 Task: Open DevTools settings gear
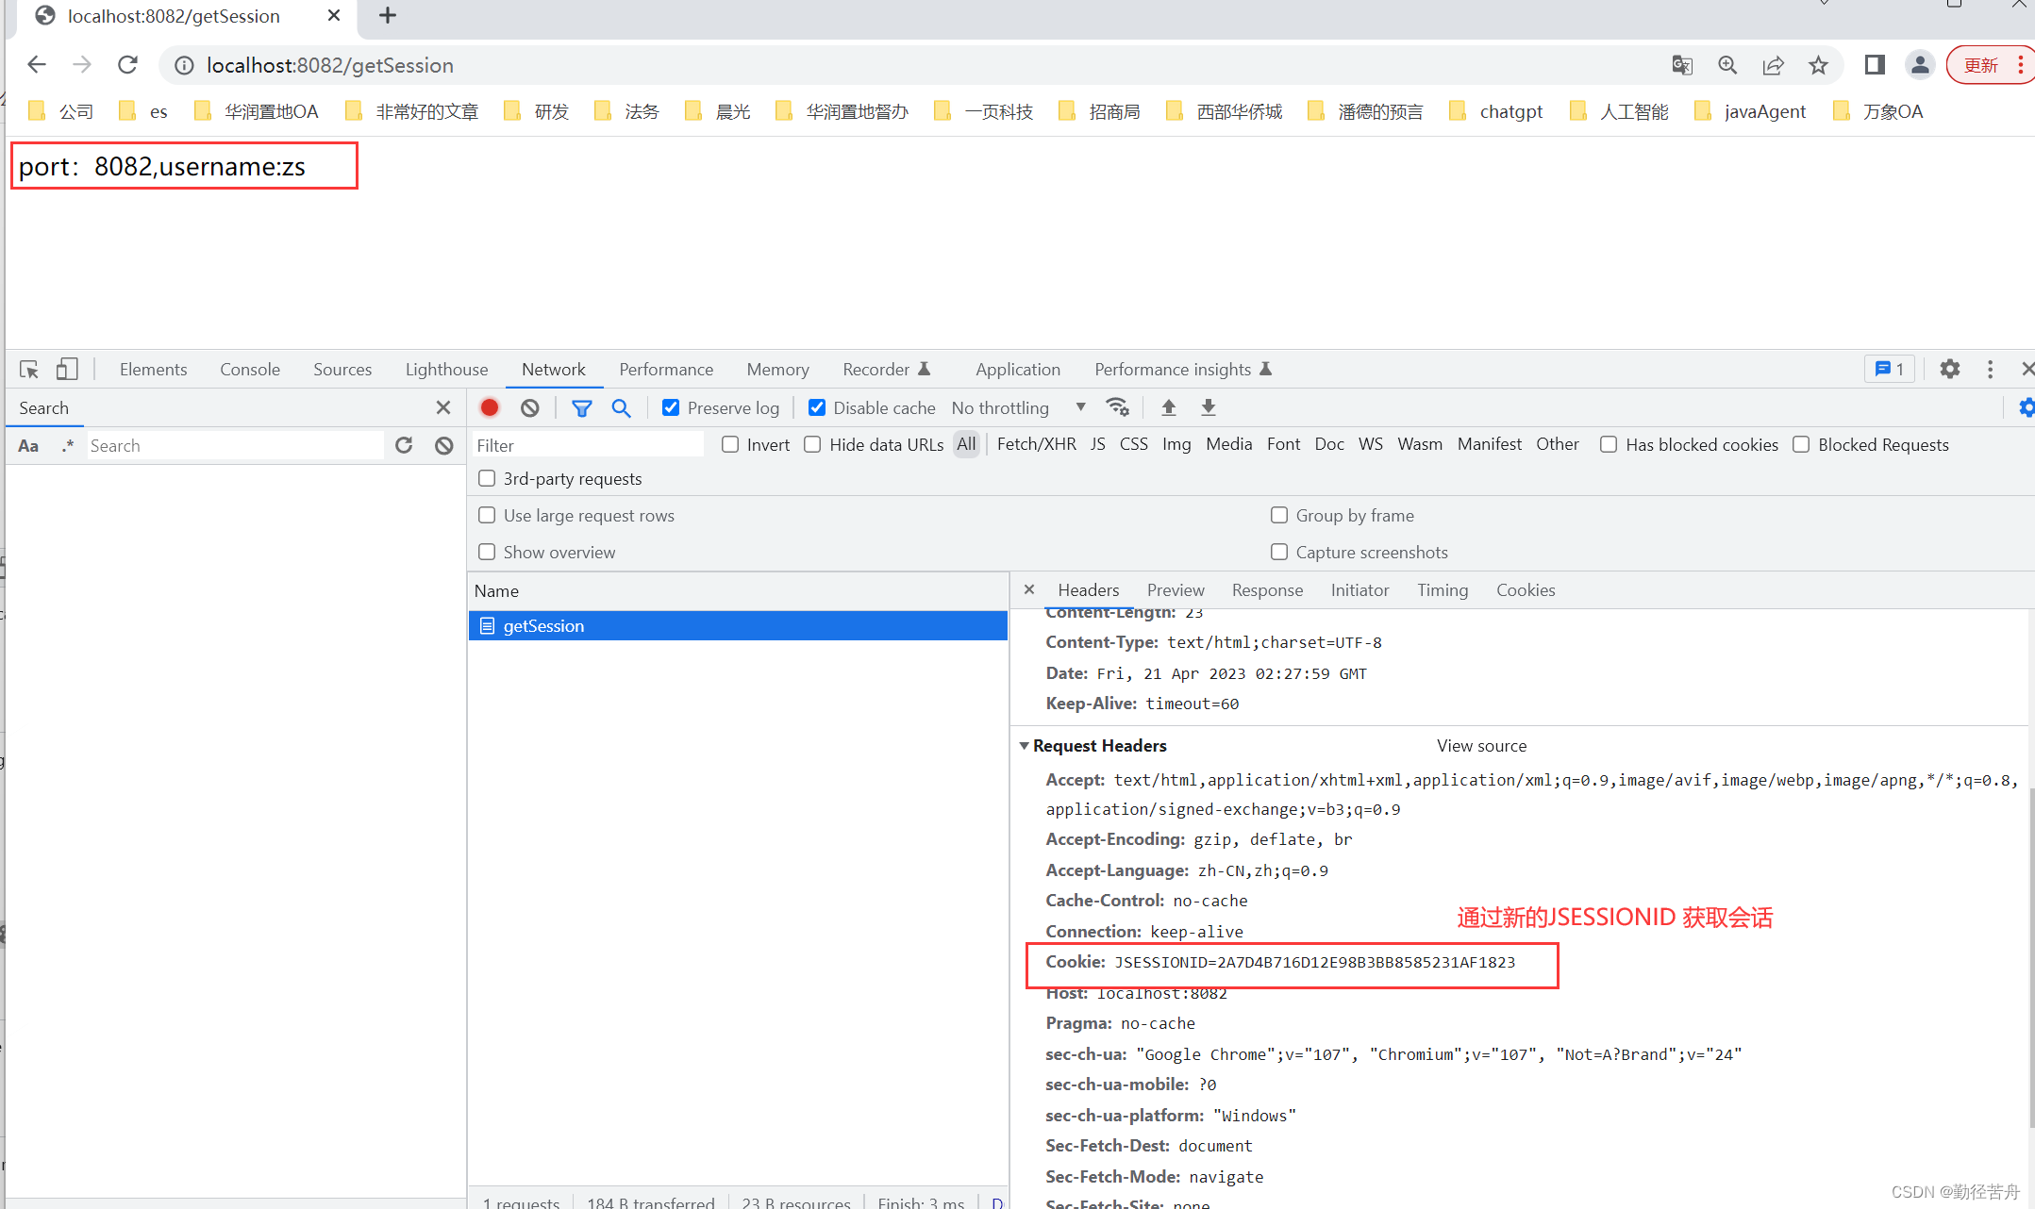[1950, 370]
